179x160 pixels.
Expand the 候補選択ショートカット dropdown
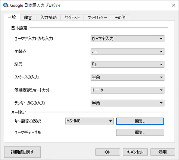pos(128,90)
